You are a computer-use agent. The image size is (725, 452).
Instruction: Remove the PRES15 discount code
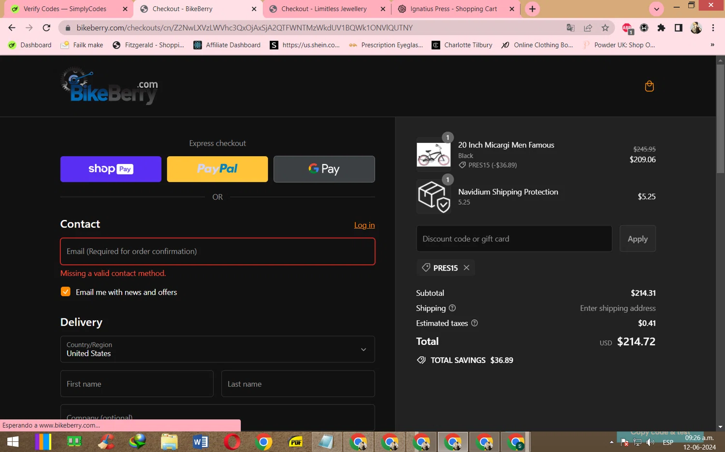coord(466,268)
